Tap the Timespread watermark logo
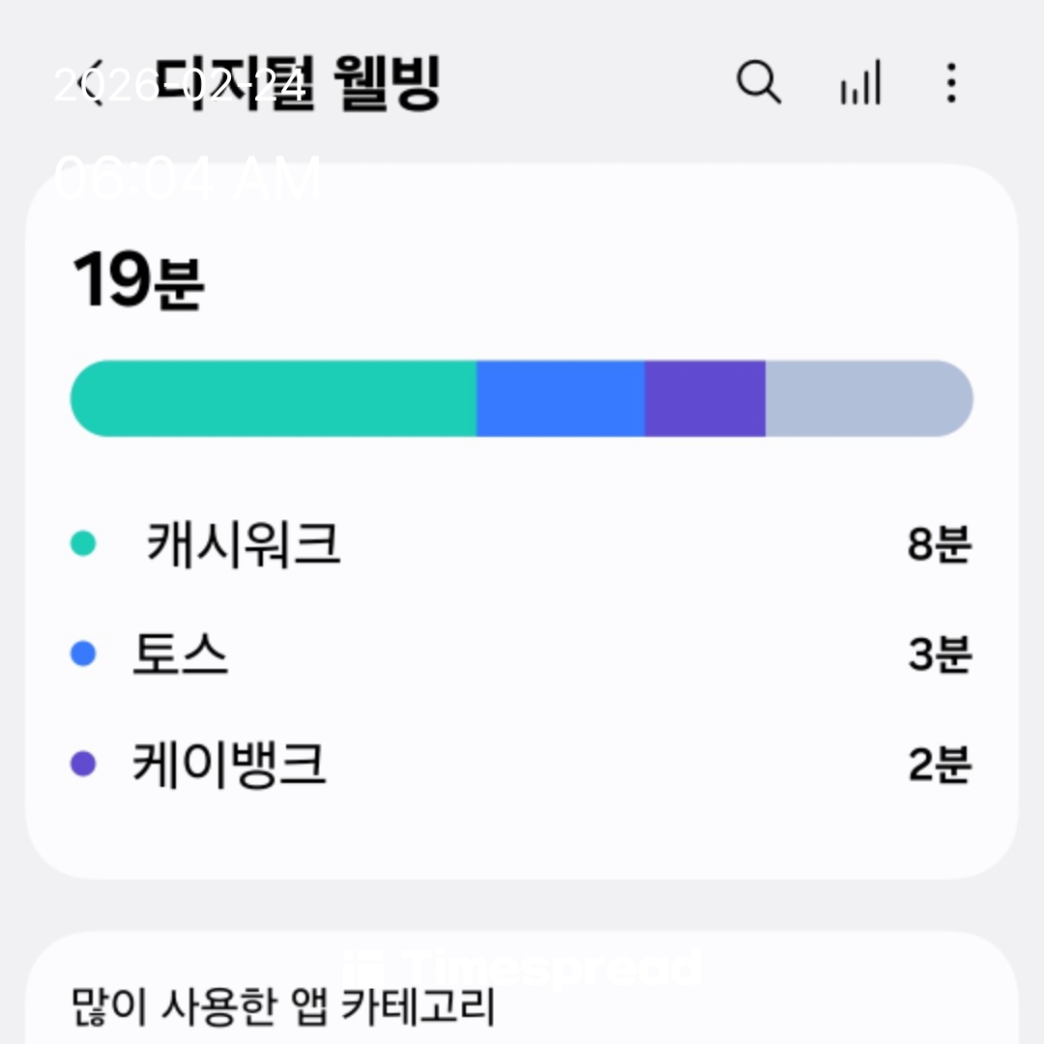Image resolution: width=1044 pixels, height=1044 pixels. pyautogui.click(x=522, y=968)
